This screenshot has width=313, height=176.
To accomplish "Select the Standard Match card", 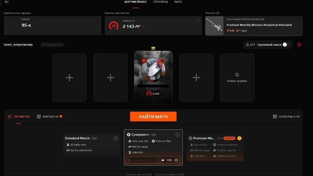I will click(91, 147).
